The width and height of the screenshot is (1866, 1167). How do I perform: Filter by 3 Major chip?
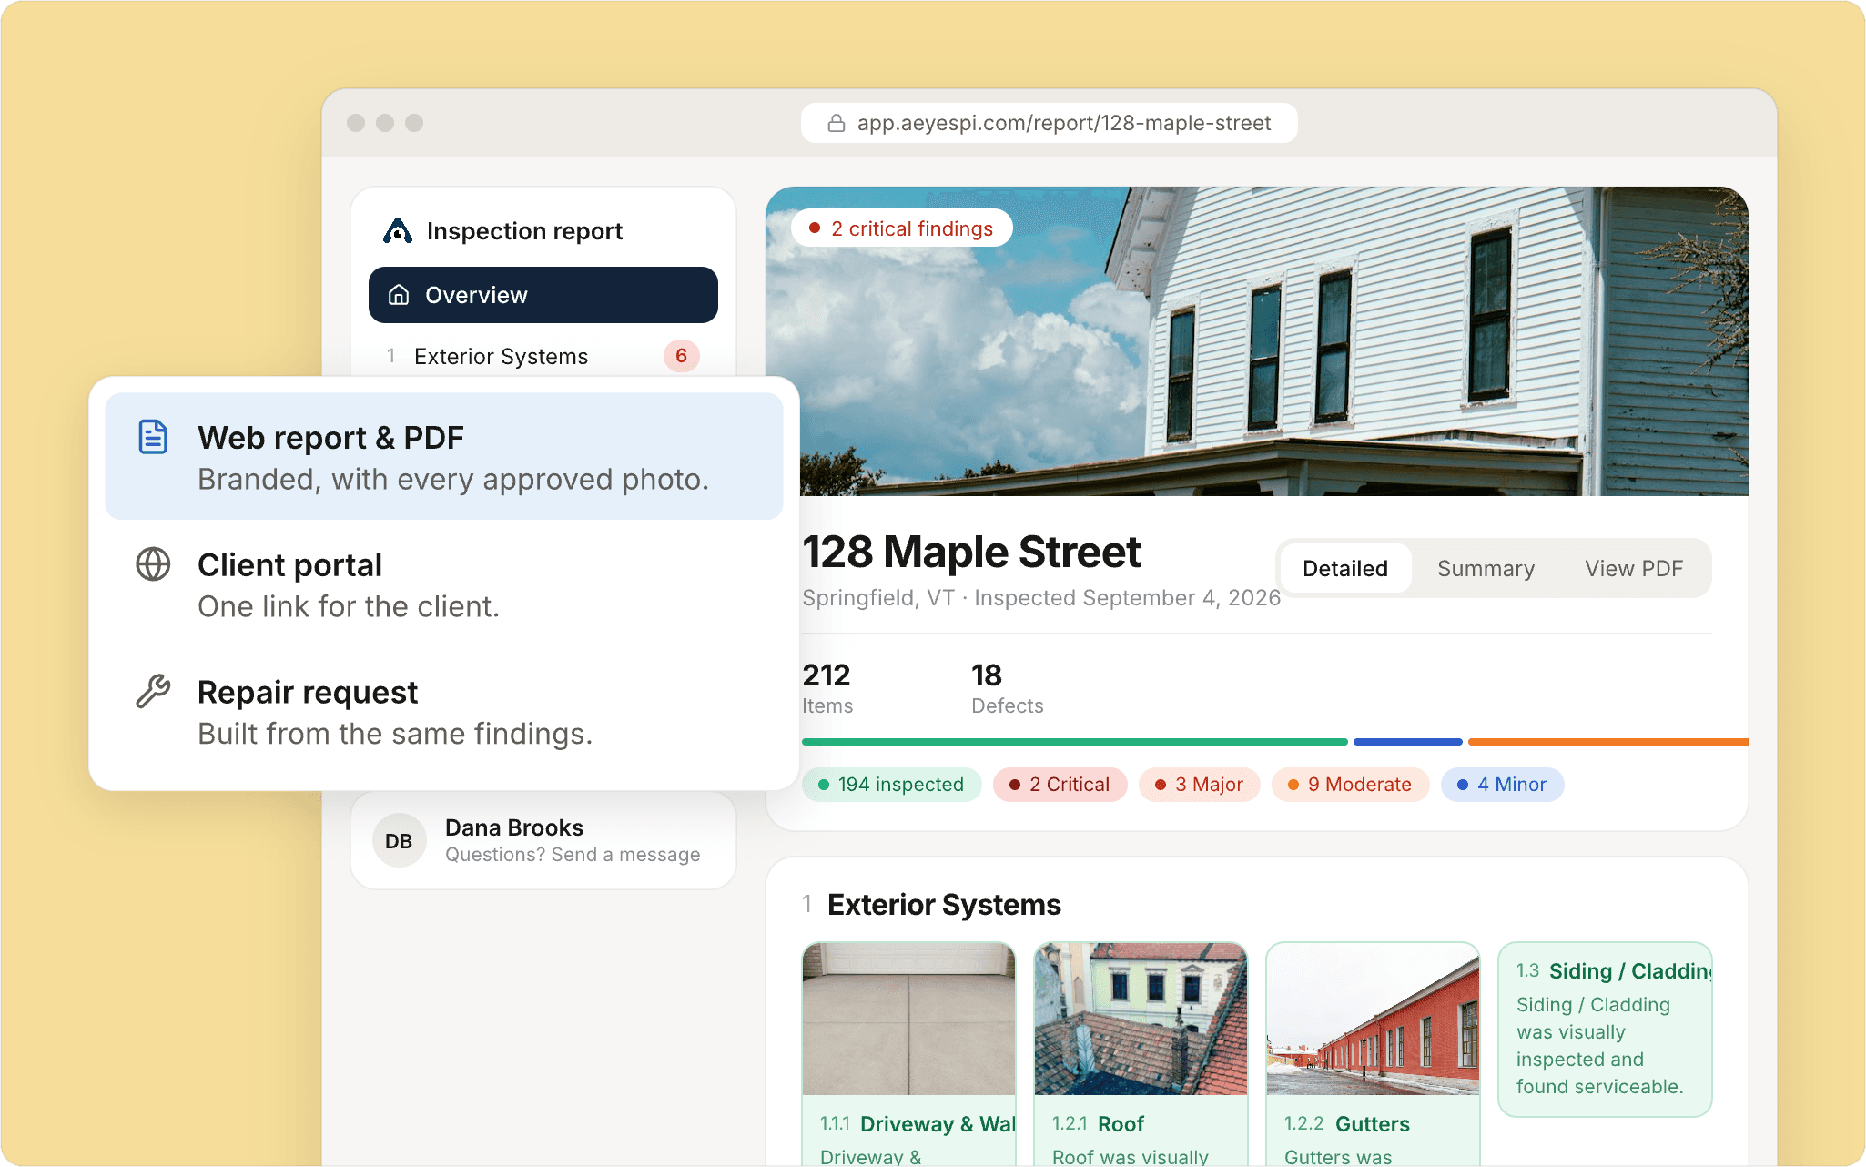[1199, 785]
